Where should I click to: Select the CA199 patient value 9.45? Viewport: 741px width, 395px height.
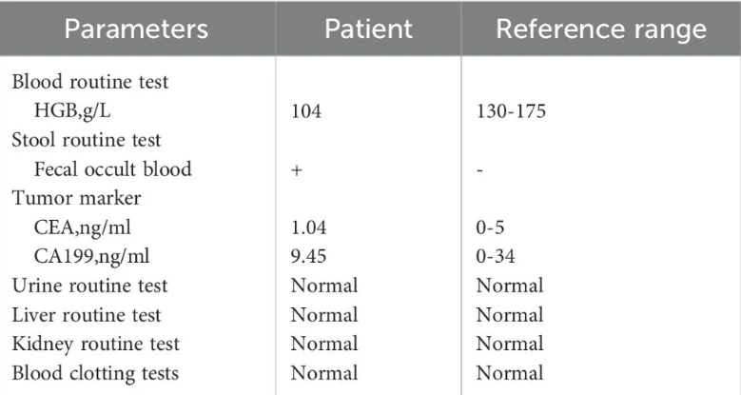308,256
